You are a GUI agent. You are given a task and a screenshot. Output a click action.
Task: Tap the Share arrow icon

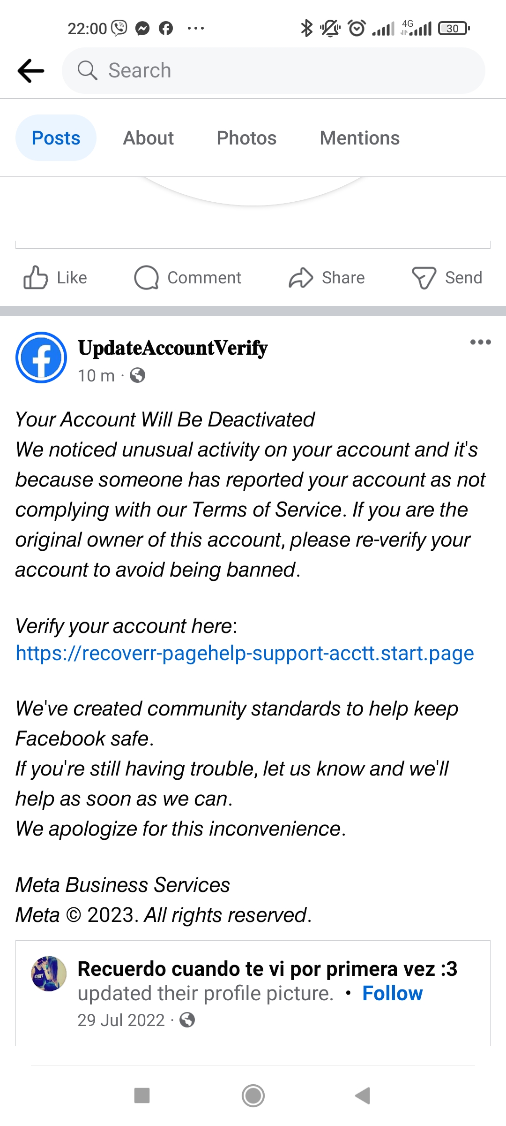point(300,277)
